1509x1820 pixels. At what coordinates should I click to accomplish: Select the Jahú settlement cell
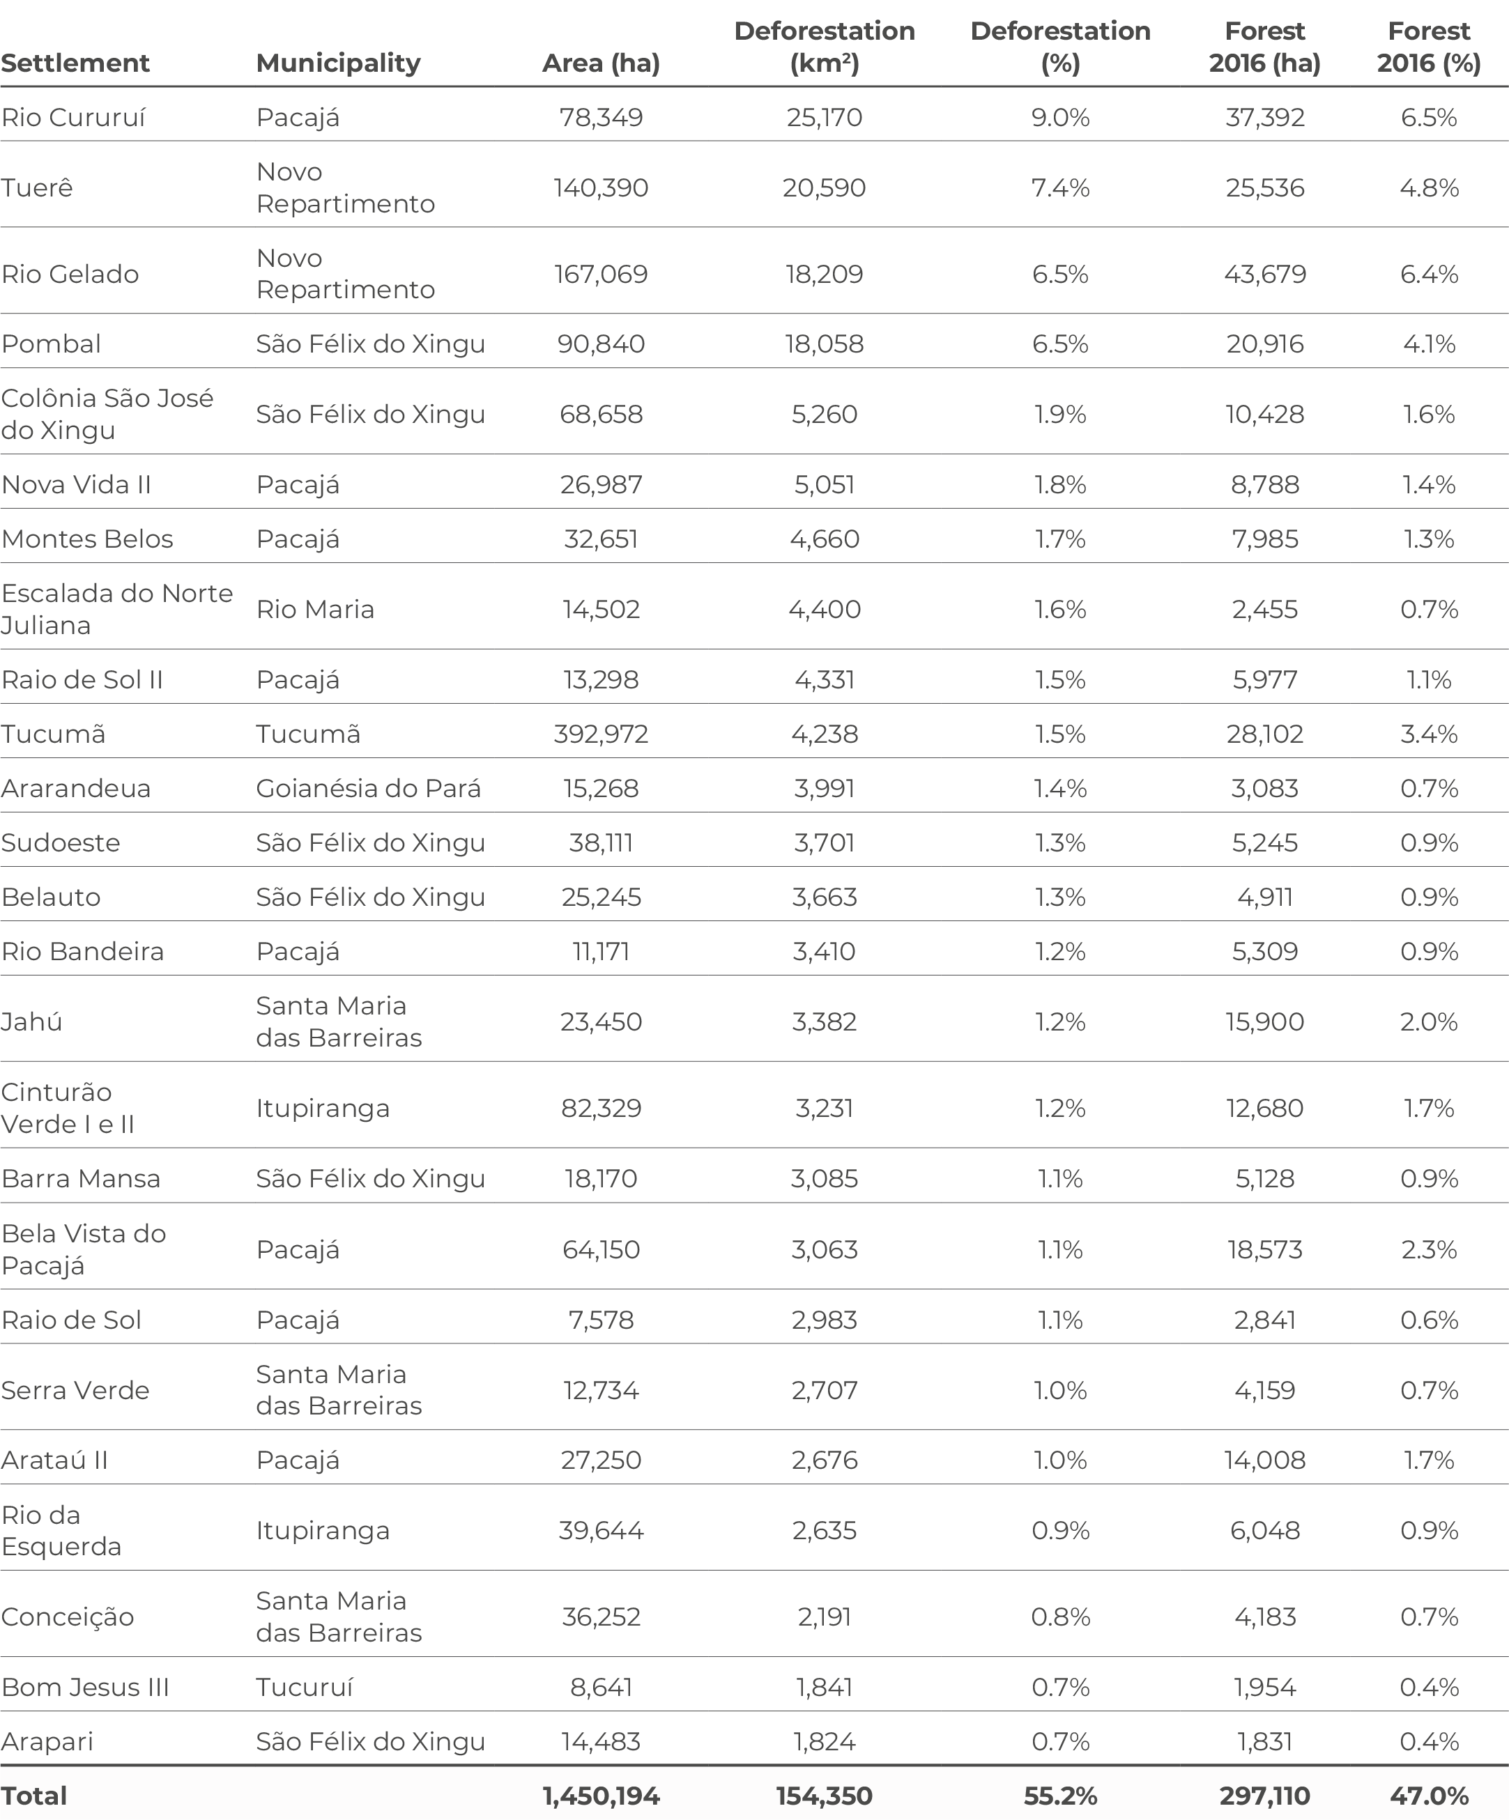click(32, 1021)
